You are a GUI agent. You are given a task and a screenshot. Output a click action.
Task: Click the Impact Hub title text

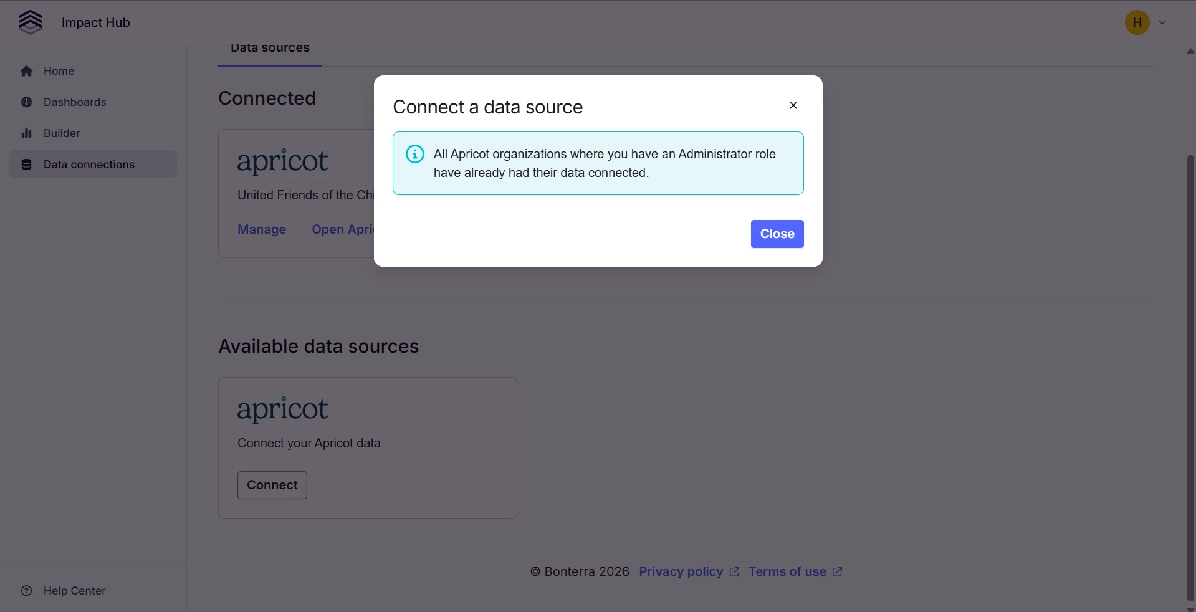[96, 22]
